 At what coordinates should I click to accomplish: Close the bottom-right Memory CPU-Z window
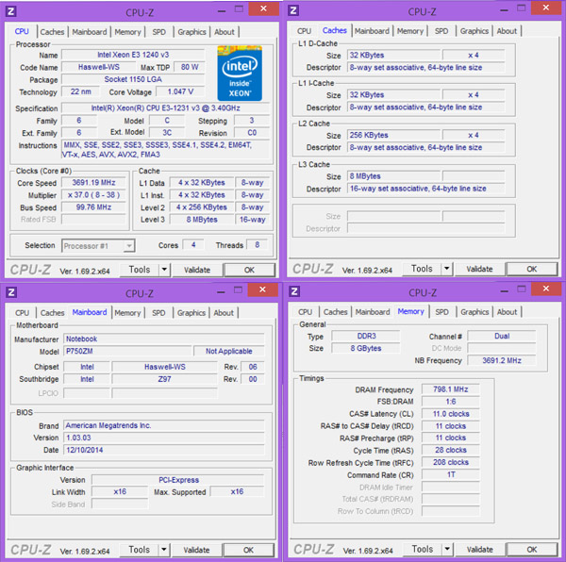tap(546, 289)
